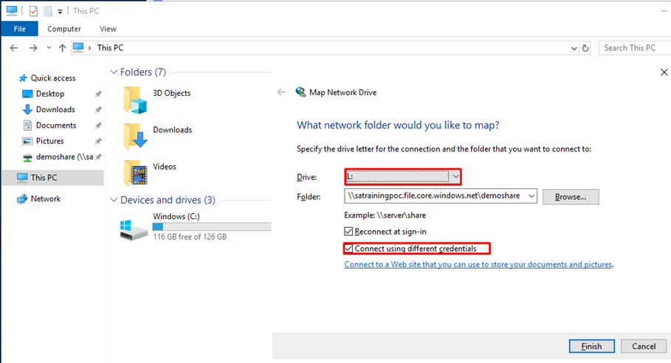Switch to the View ribbon tab
Screen dimensions: 671x363
[x=108, y=29]
